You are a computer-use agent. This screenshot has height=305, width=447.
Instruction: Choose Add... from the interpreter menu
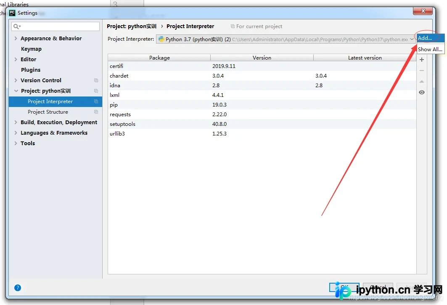(x=431, y=38)
